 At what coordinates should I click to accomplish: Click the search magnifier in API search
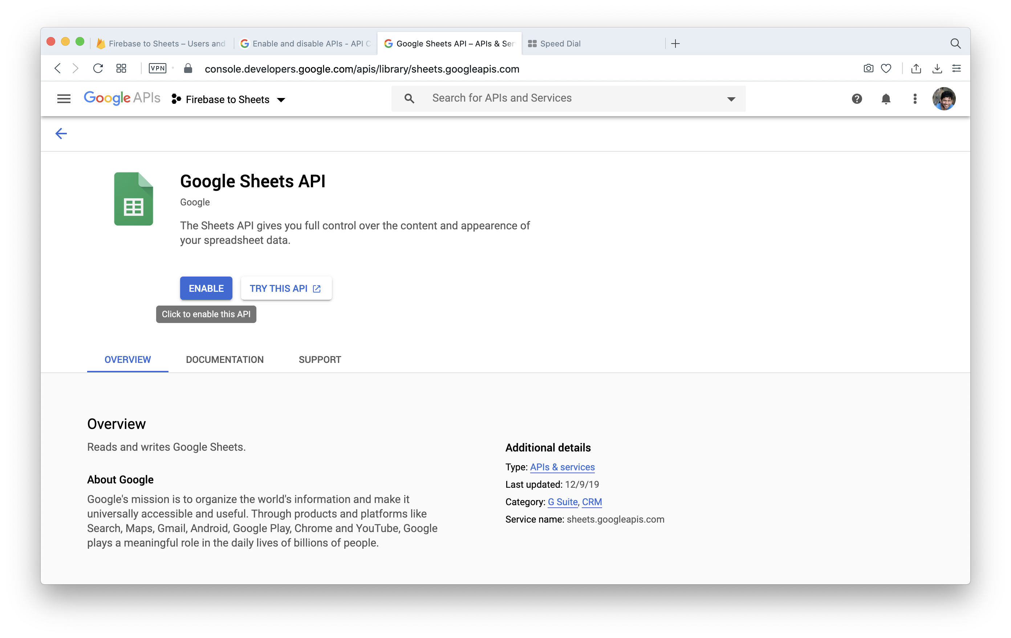click(x=409, y=99)
